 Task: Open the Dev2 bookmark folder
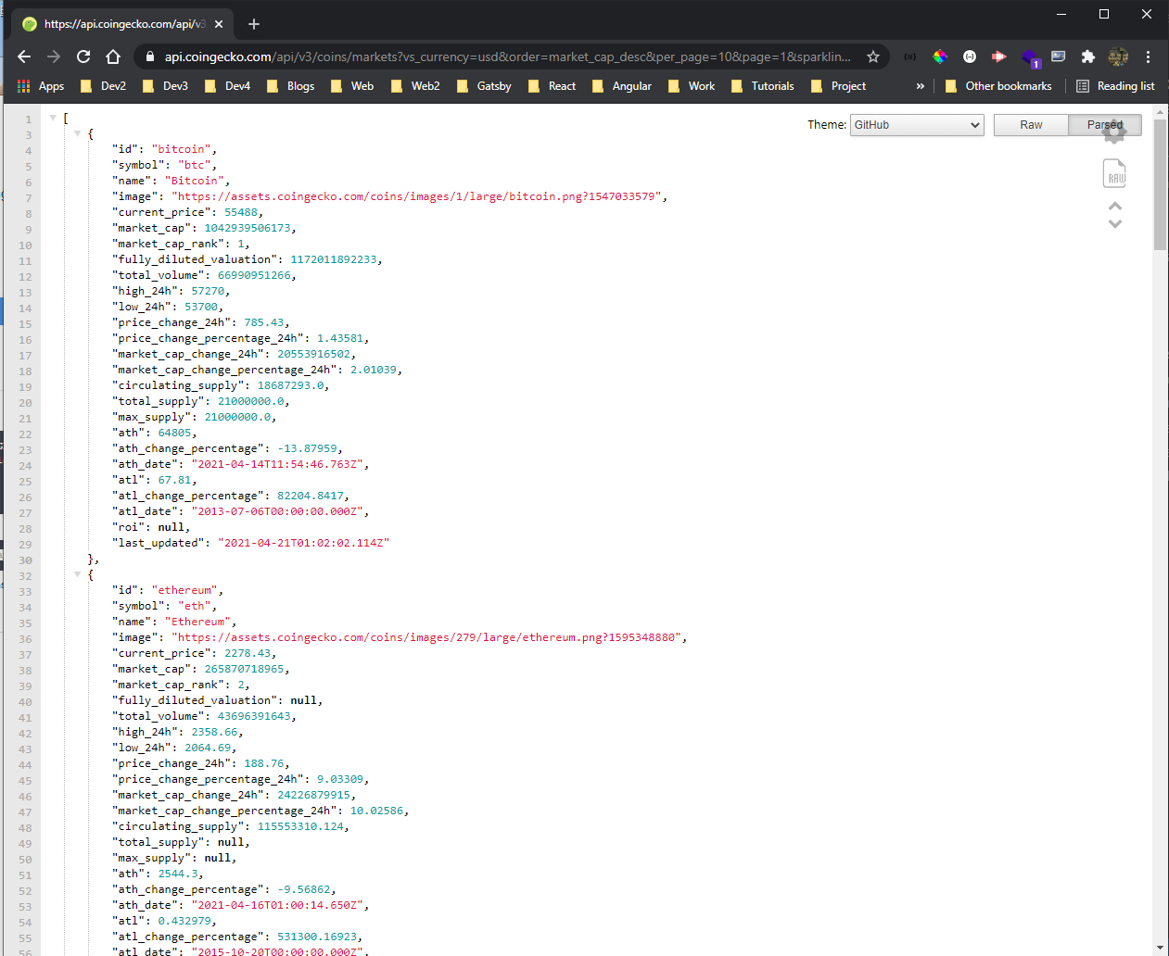click(x=103, y=86)
